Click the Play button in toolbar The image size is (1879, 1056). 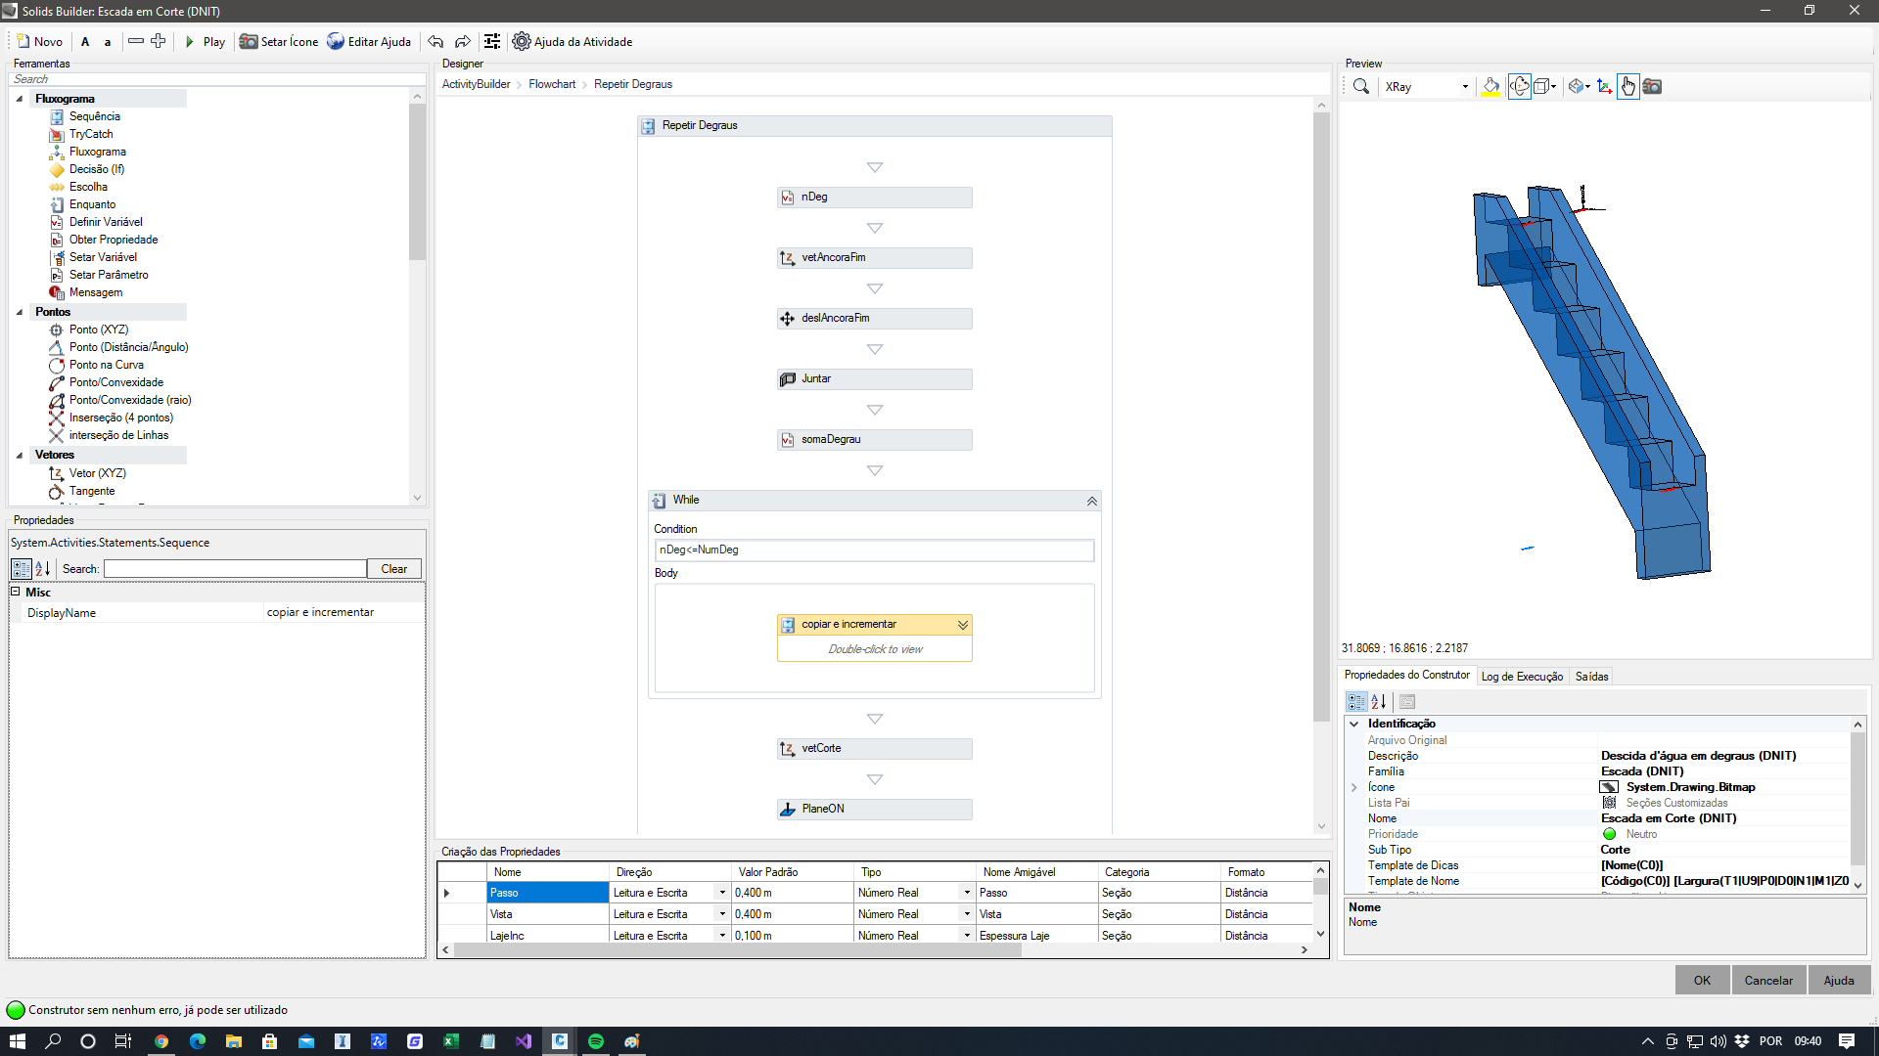205,42
